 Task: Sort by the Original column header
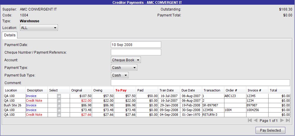click(x=81, y=90)
